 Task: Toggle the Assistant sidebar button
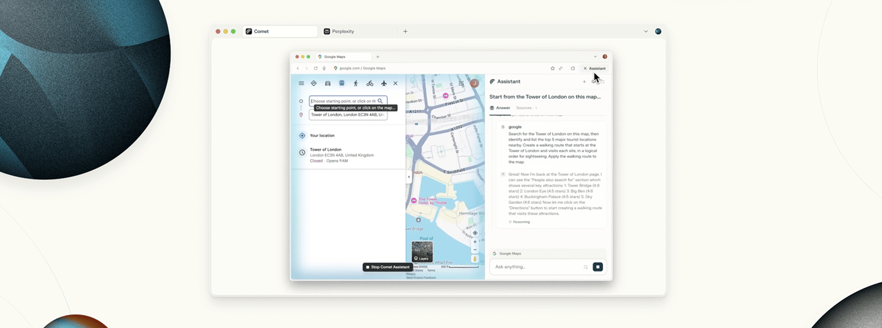click(x=594, y=69)
